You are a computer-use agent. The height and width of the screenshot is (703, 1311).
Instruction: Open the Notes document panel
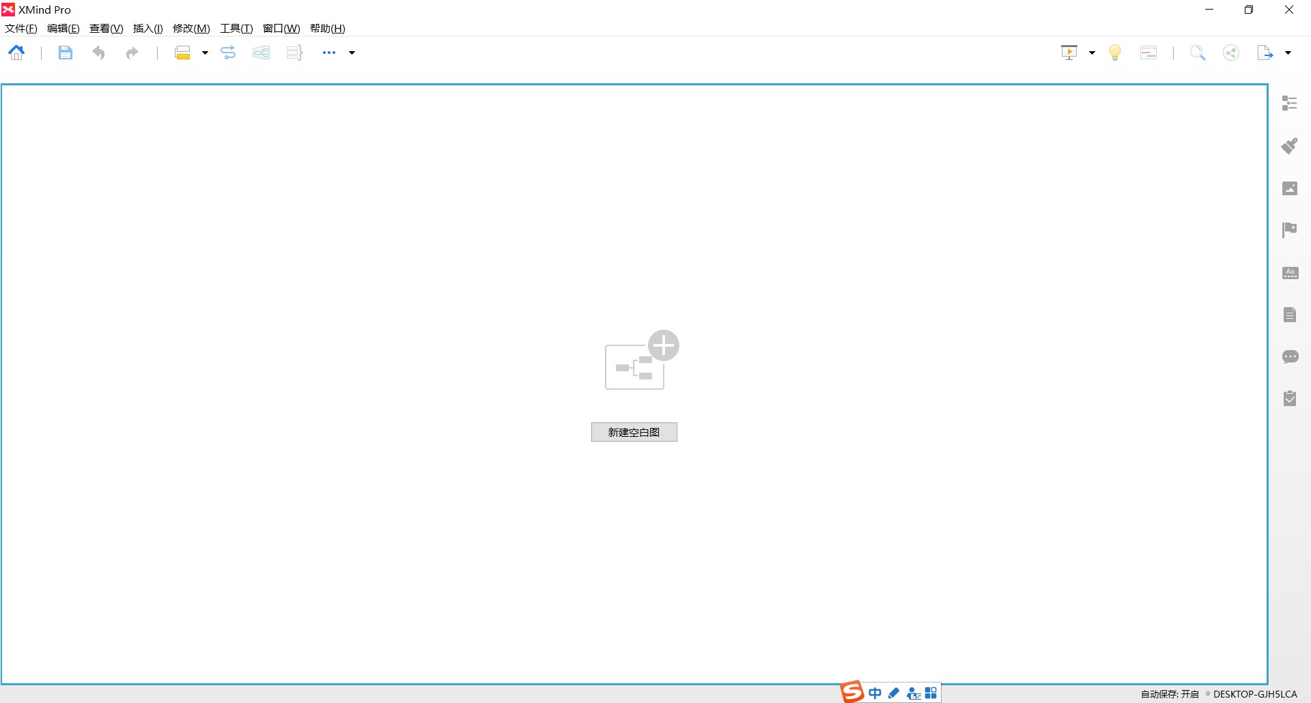(x=1289, y=315)
